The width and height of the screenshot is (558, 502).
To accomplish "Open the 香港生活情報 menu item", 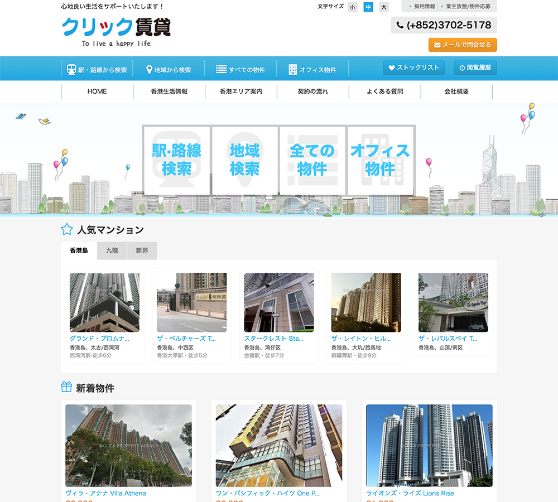I will 169,91.
